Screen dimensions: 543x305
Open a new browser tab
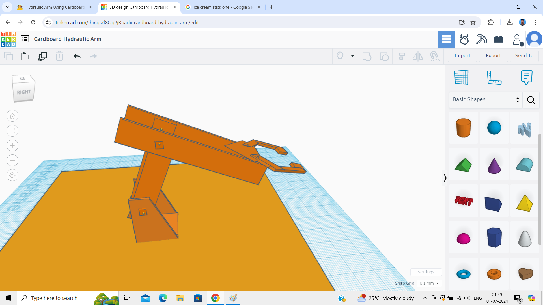(272, 7)
